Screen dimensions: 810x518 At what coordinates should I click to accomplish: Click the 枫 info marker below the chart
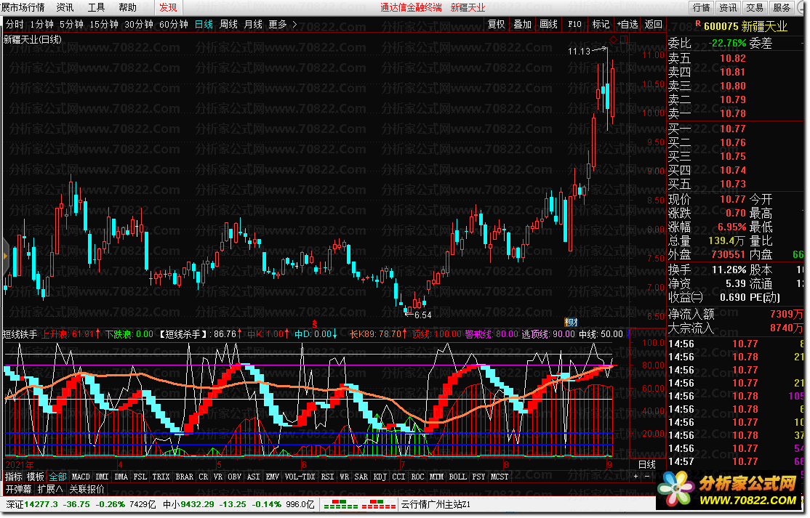571,323
